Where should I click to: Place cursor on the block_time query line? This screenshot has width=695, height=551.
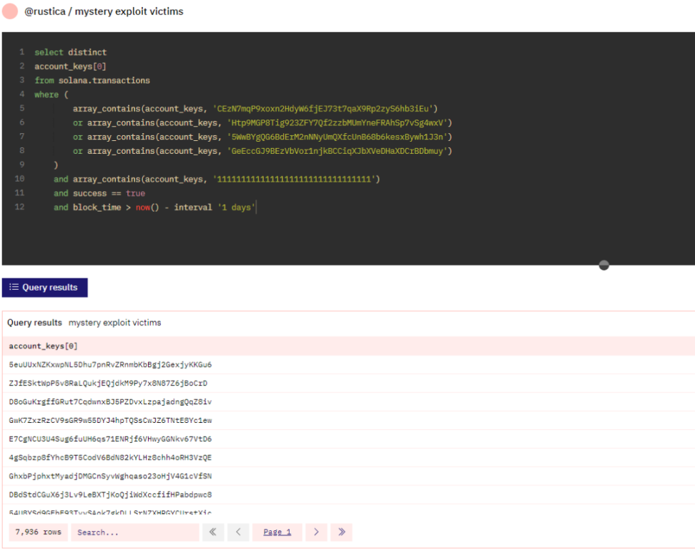[154, 208]
